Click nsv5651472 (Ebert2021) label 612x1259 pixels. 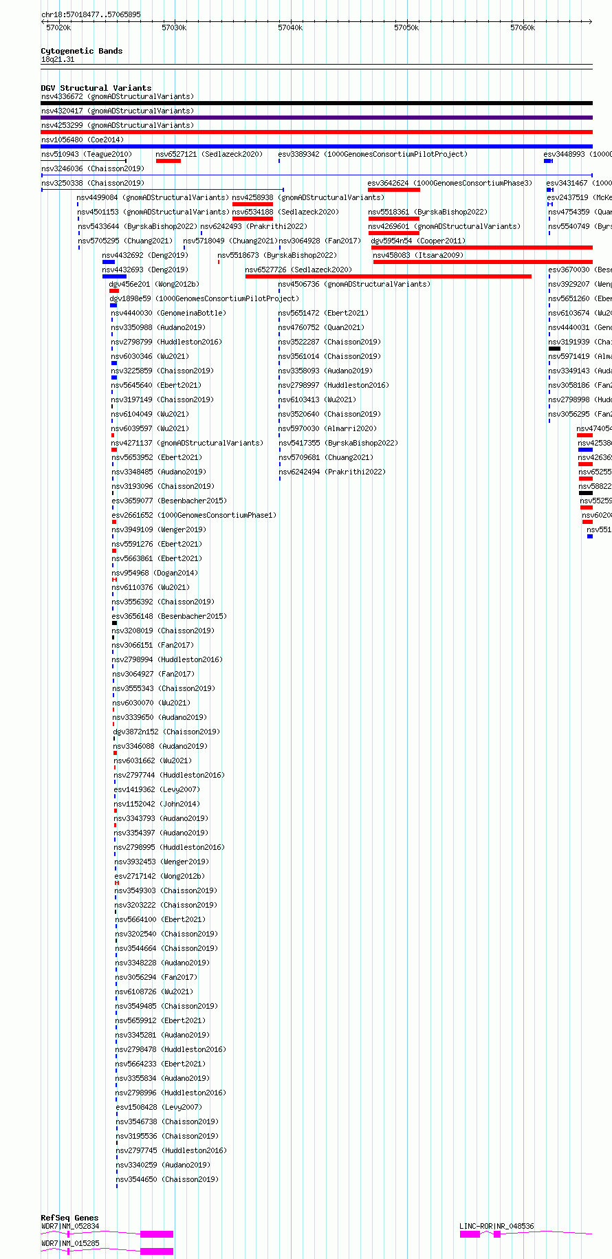(323, 313)
